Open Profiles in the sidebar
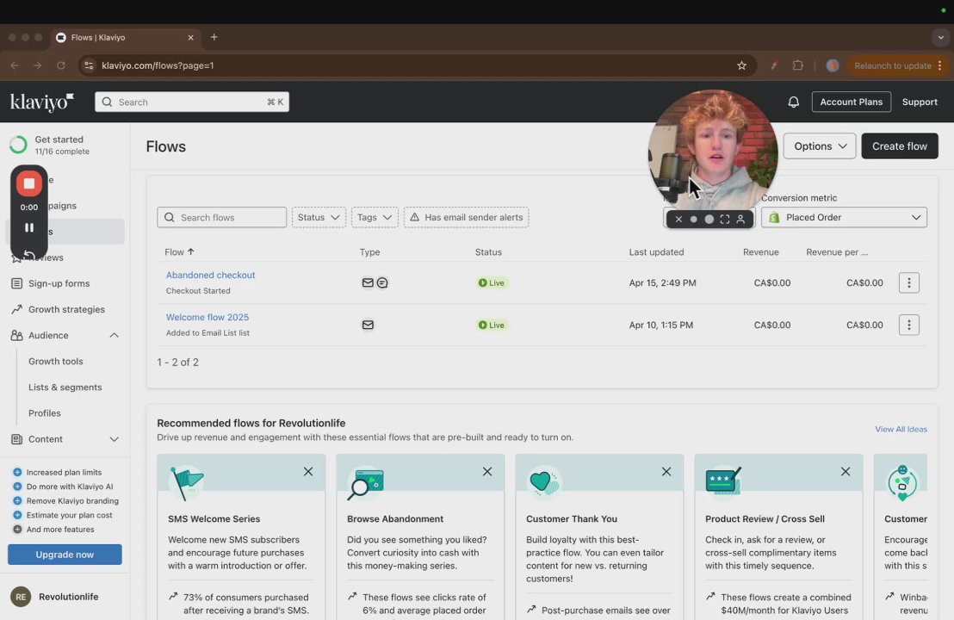954x620 pixels. (45, 413)
